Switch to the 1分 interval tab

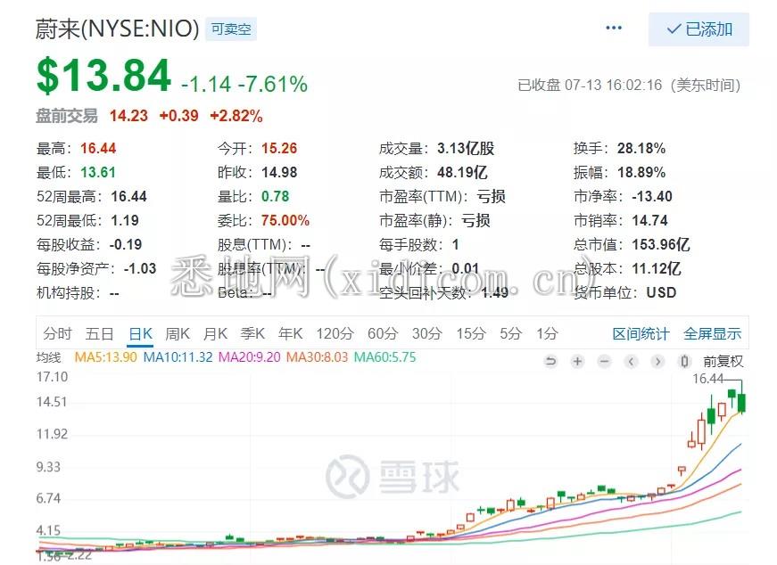pyautogui.click(x=547, y=334)
